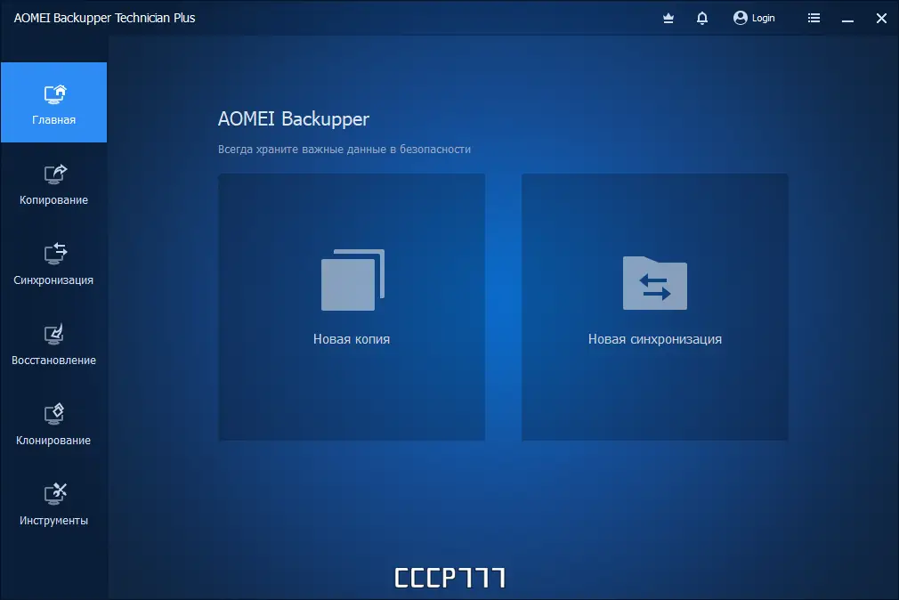
Task: Start a backup with the Новая копия tile
Action: (x=351, y=339)
